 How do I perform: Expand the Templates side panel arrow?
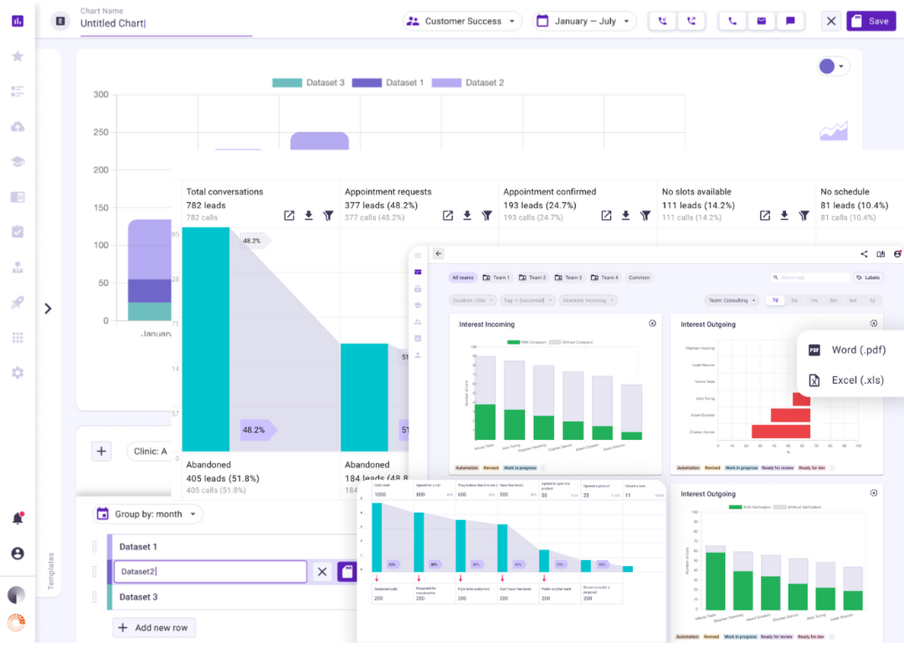pos(48,309)
